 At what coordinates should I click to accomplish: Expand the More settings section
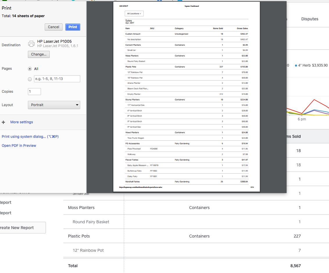tap(22, 122)
